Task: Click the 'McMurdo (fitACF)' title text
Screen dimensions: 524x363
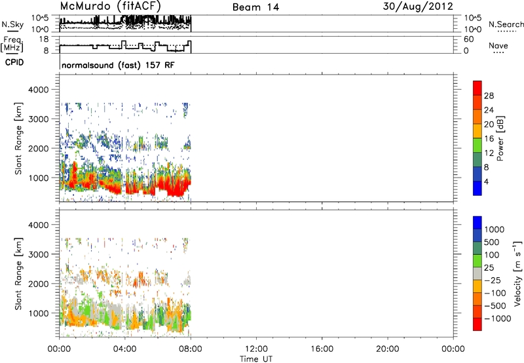Action: (110, 7)
